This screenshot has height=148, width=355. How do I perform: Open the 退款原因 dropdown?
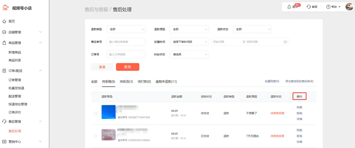pos(189,29)
